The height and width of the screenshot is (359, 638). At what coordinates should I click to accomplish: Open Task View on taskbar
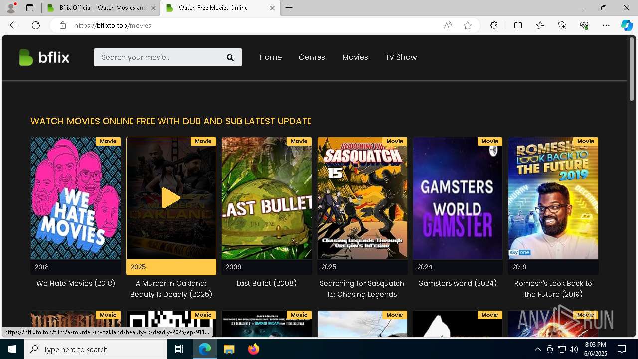click(x=179, y=349)
